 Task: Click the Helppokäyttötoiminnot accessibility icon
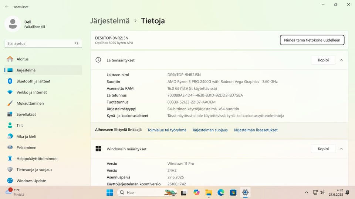(x=10, y=158)
